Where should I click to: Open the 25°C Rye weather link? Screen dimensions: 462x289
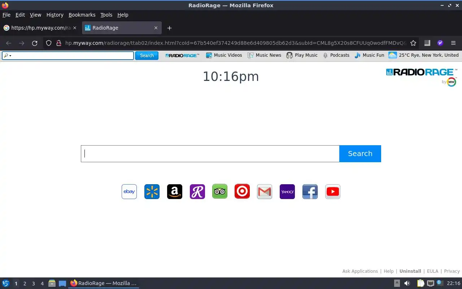[x=424, y=55]
